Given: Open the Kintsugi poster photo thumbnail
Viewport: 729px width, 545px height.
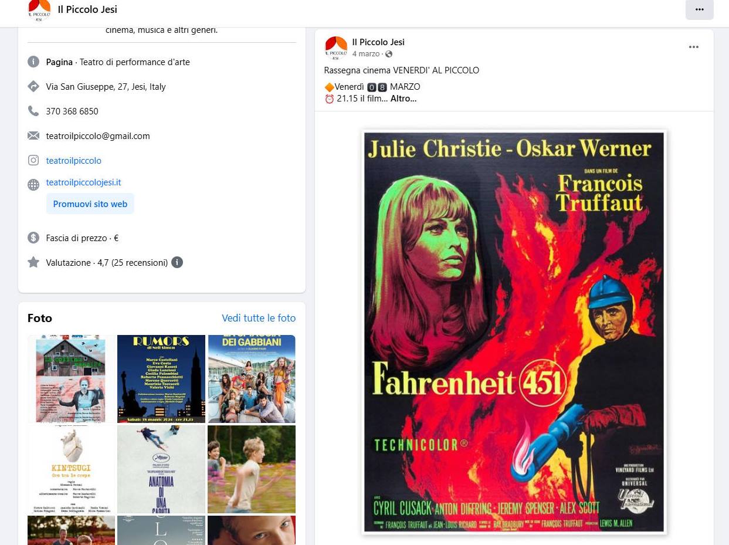Looking at the screenshot, I should [x=72, y=469].
